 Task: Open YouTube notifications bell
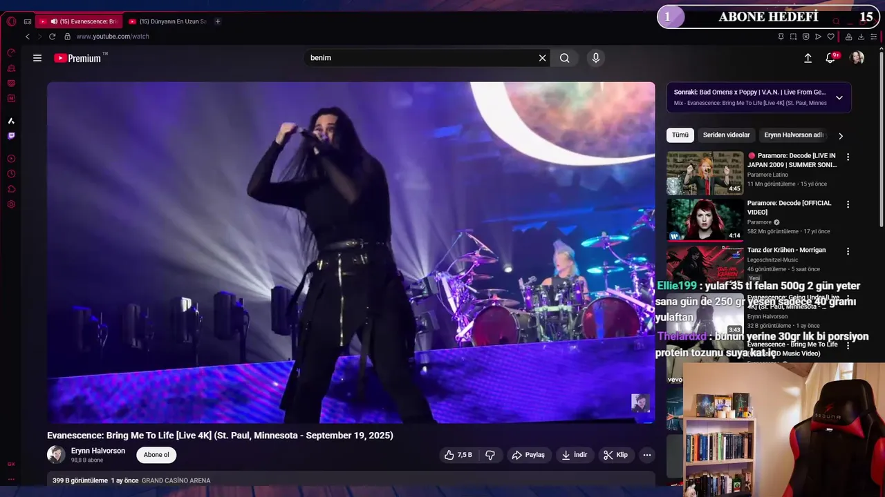tap(830, 58)
